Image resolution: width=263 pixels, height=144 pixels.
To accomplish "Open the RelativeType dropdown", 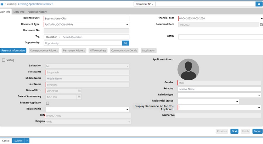I will pos(259,95).
